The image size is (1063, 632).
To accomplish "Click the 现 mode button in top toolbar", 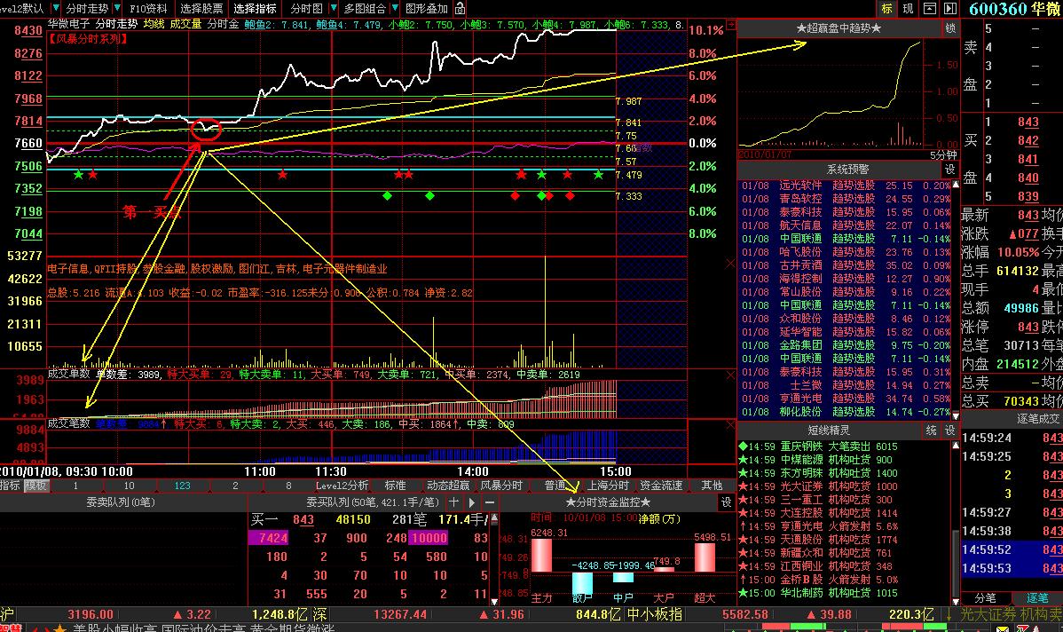I will pyautogui.click(x=908, y=8).
